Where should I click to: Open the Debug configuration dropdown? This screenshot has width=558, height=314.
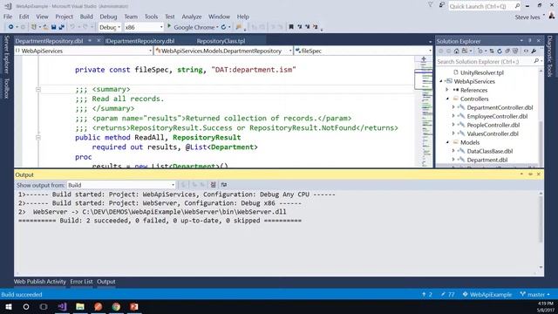click(x=109, y=27)
